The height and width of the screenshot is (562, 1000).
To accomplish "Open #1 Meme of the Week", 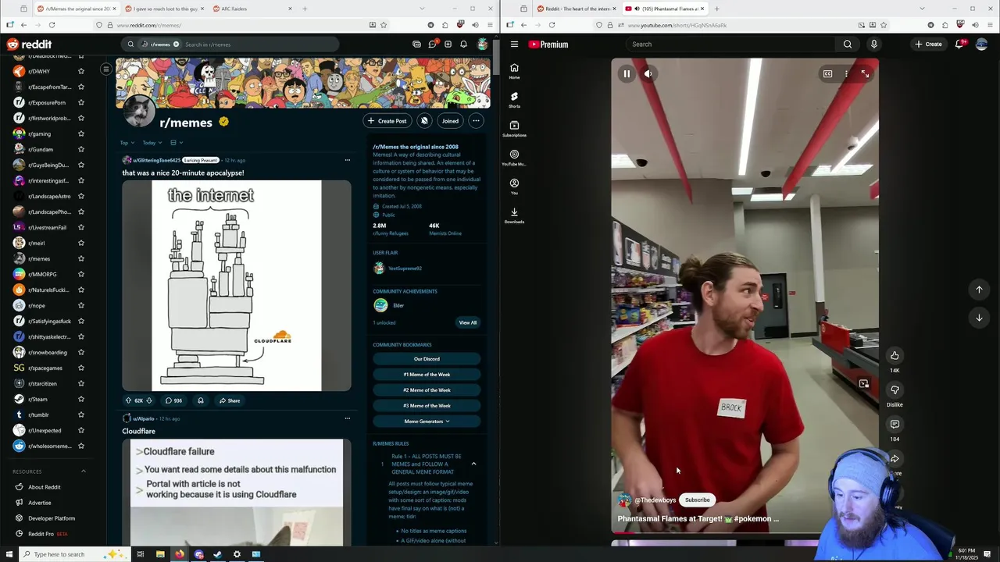I will tap(427, 375).
